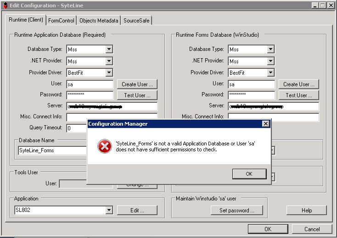Maximize the Edit Configuration window
Image resolution: width=337 pixels, height=238 pixels.
tap(322, 6)
